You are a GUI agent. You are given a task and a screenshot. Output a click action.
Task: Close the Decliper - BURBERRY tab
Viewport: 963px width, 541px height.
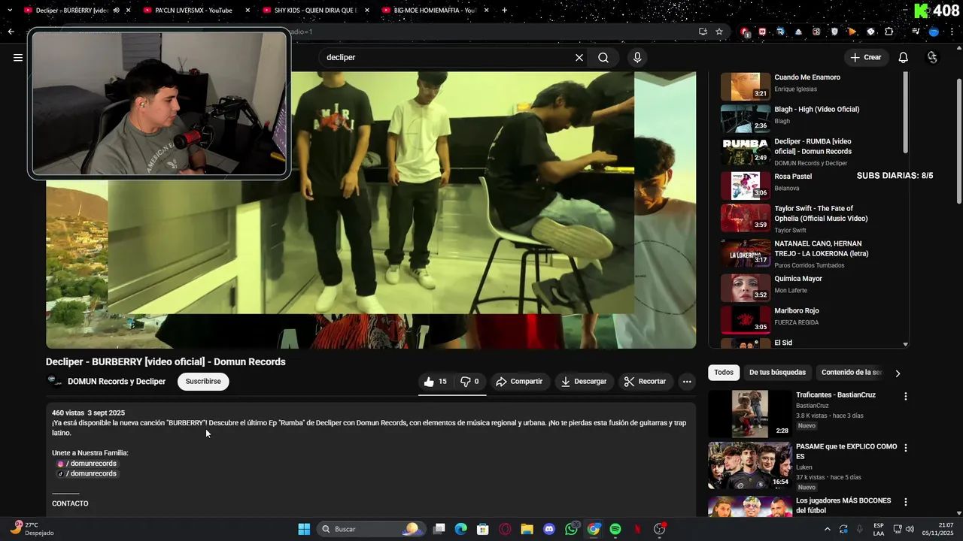[x=129, y=11]
